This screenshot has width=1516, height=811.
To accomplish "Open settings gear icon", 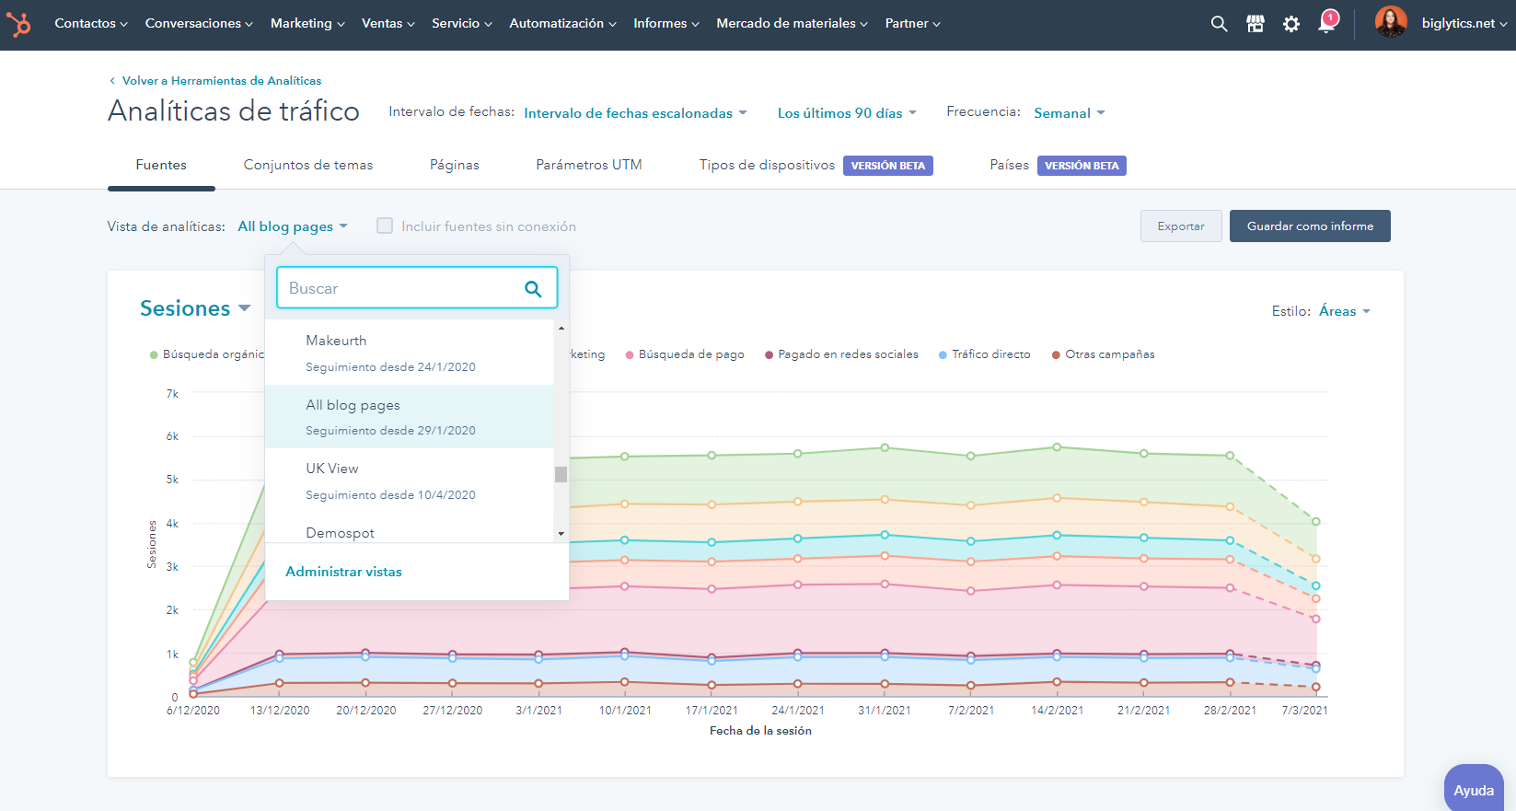I will pyautogui.click(x=1291, y=24).
